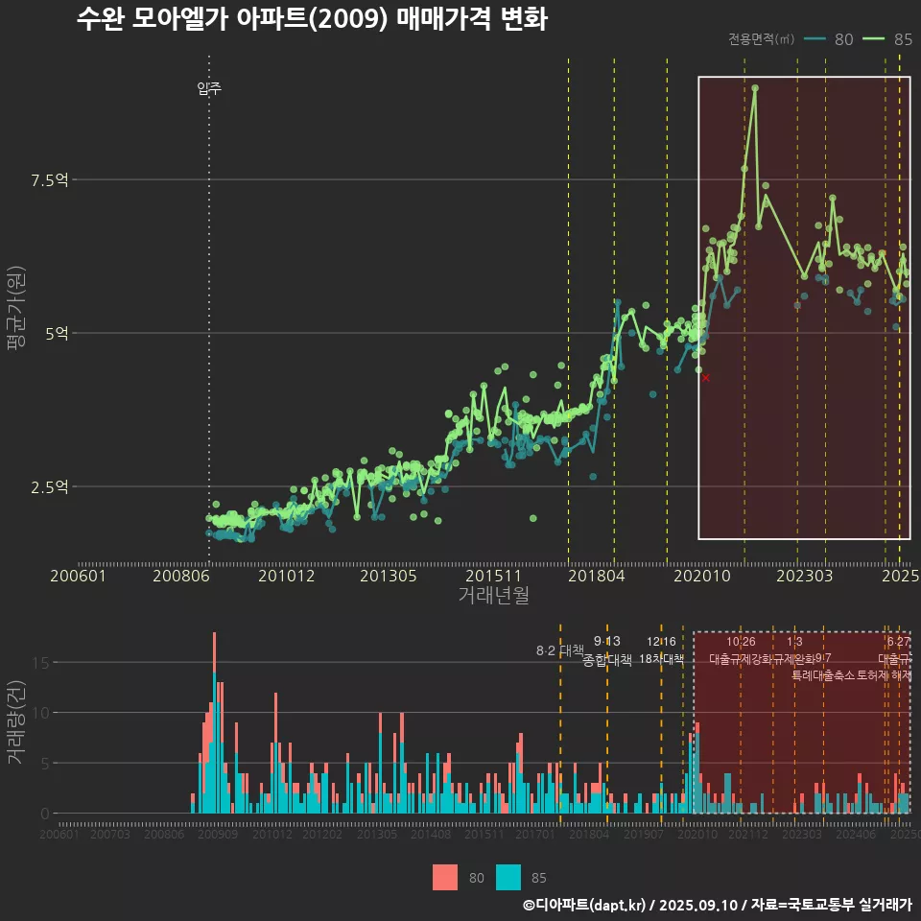Click '200806' on the price chart x-axis

pyautogui.click(x=181, y=576)
